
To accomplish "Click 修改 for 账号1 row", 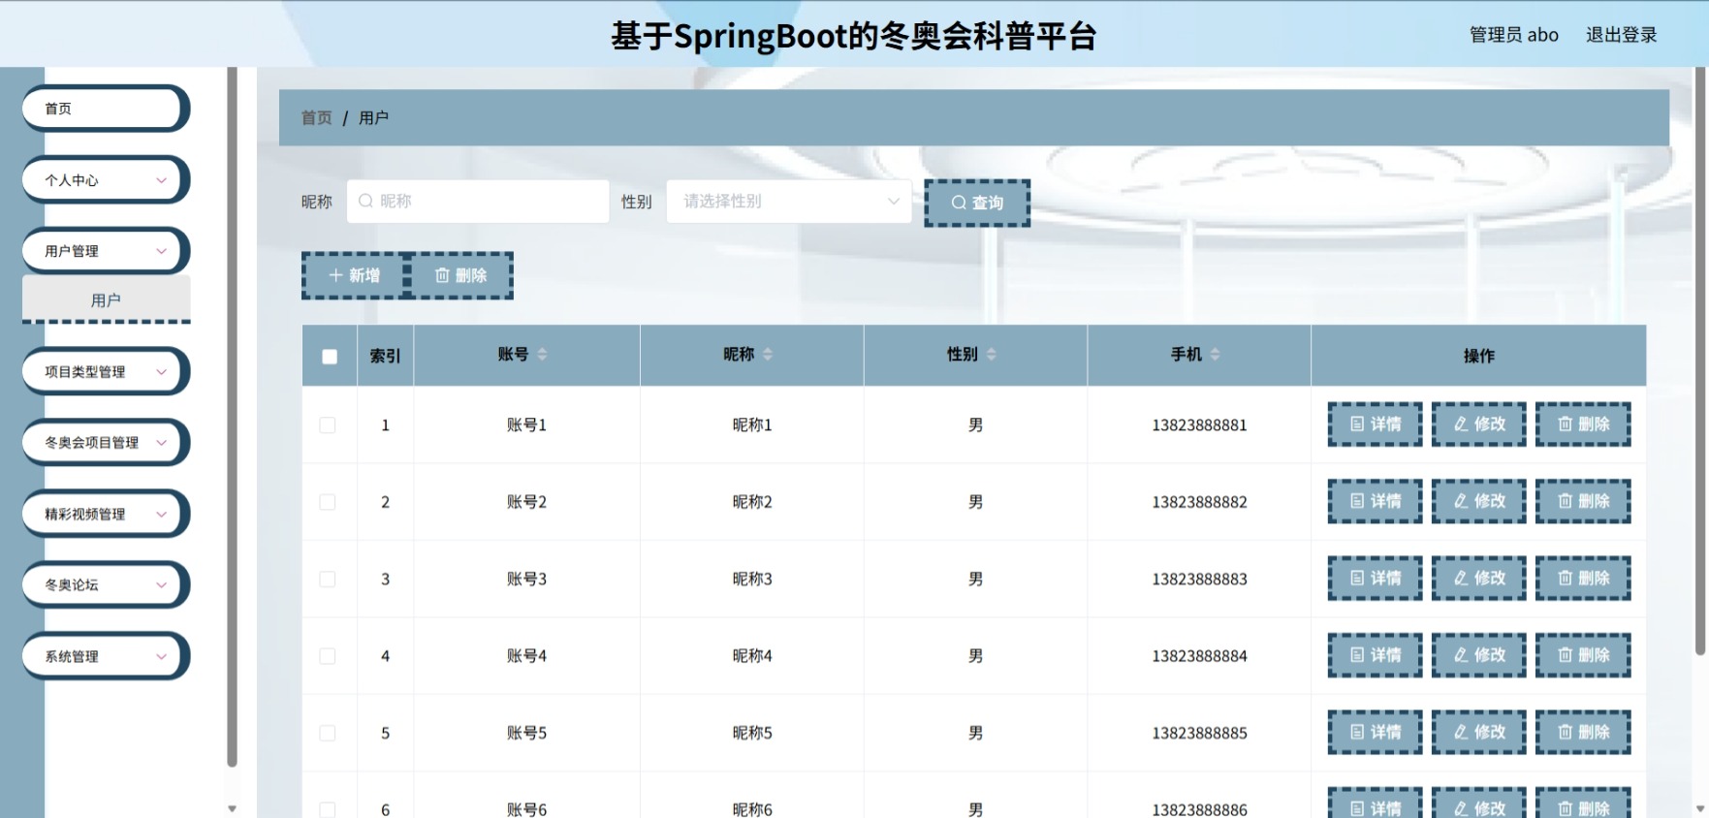I will click(x=1478, y=425).
